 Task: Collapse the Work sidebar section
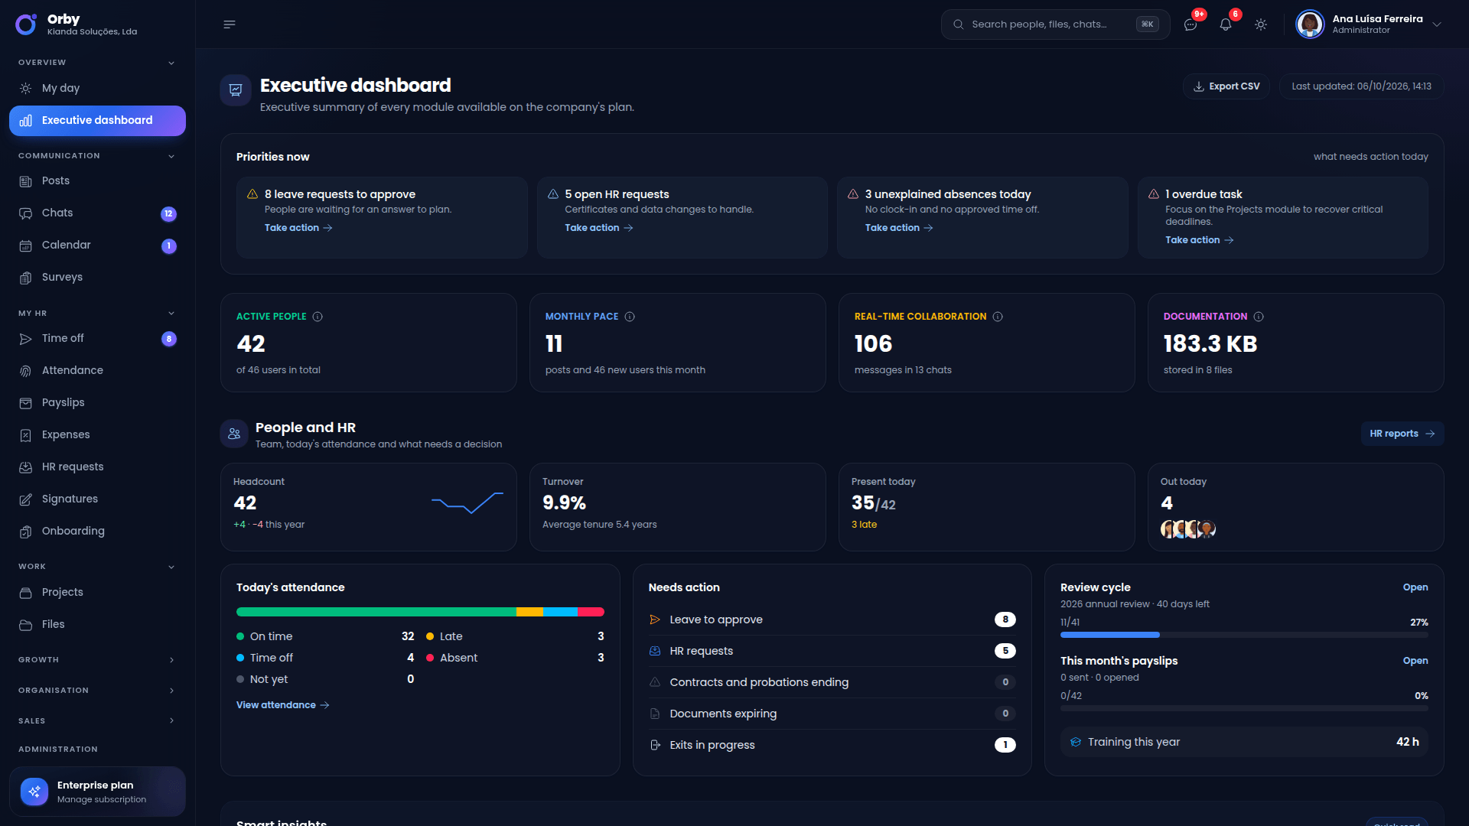171,567
